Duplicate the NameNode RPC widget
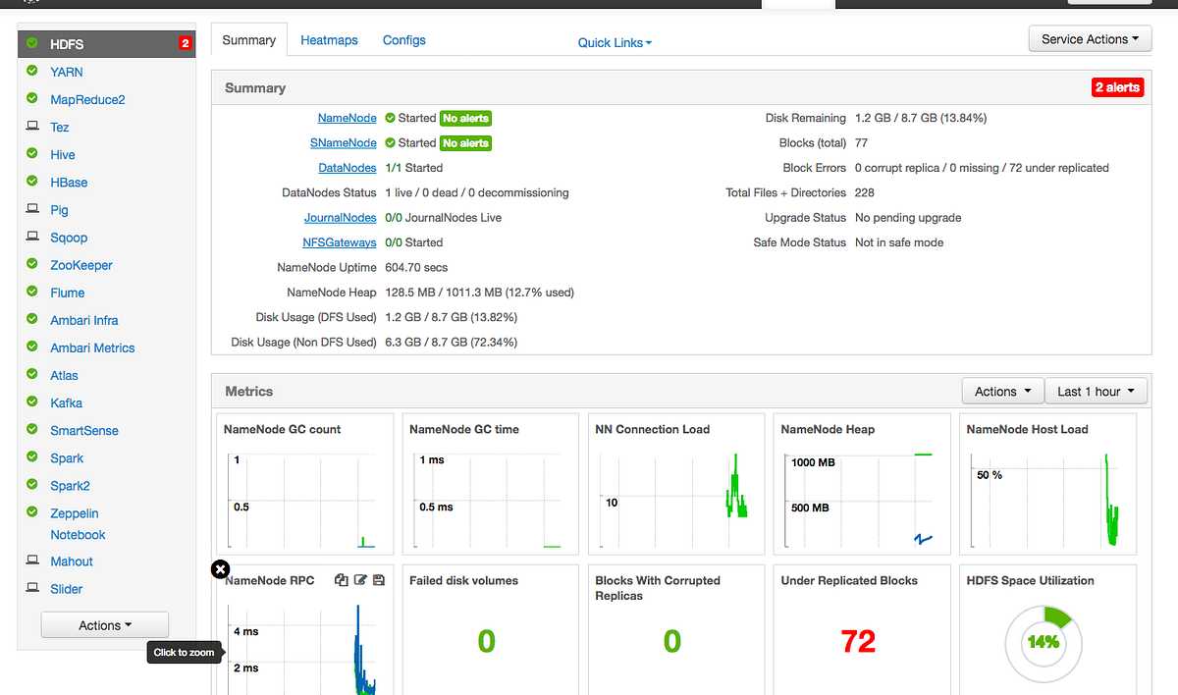 [x=341, y=579]
